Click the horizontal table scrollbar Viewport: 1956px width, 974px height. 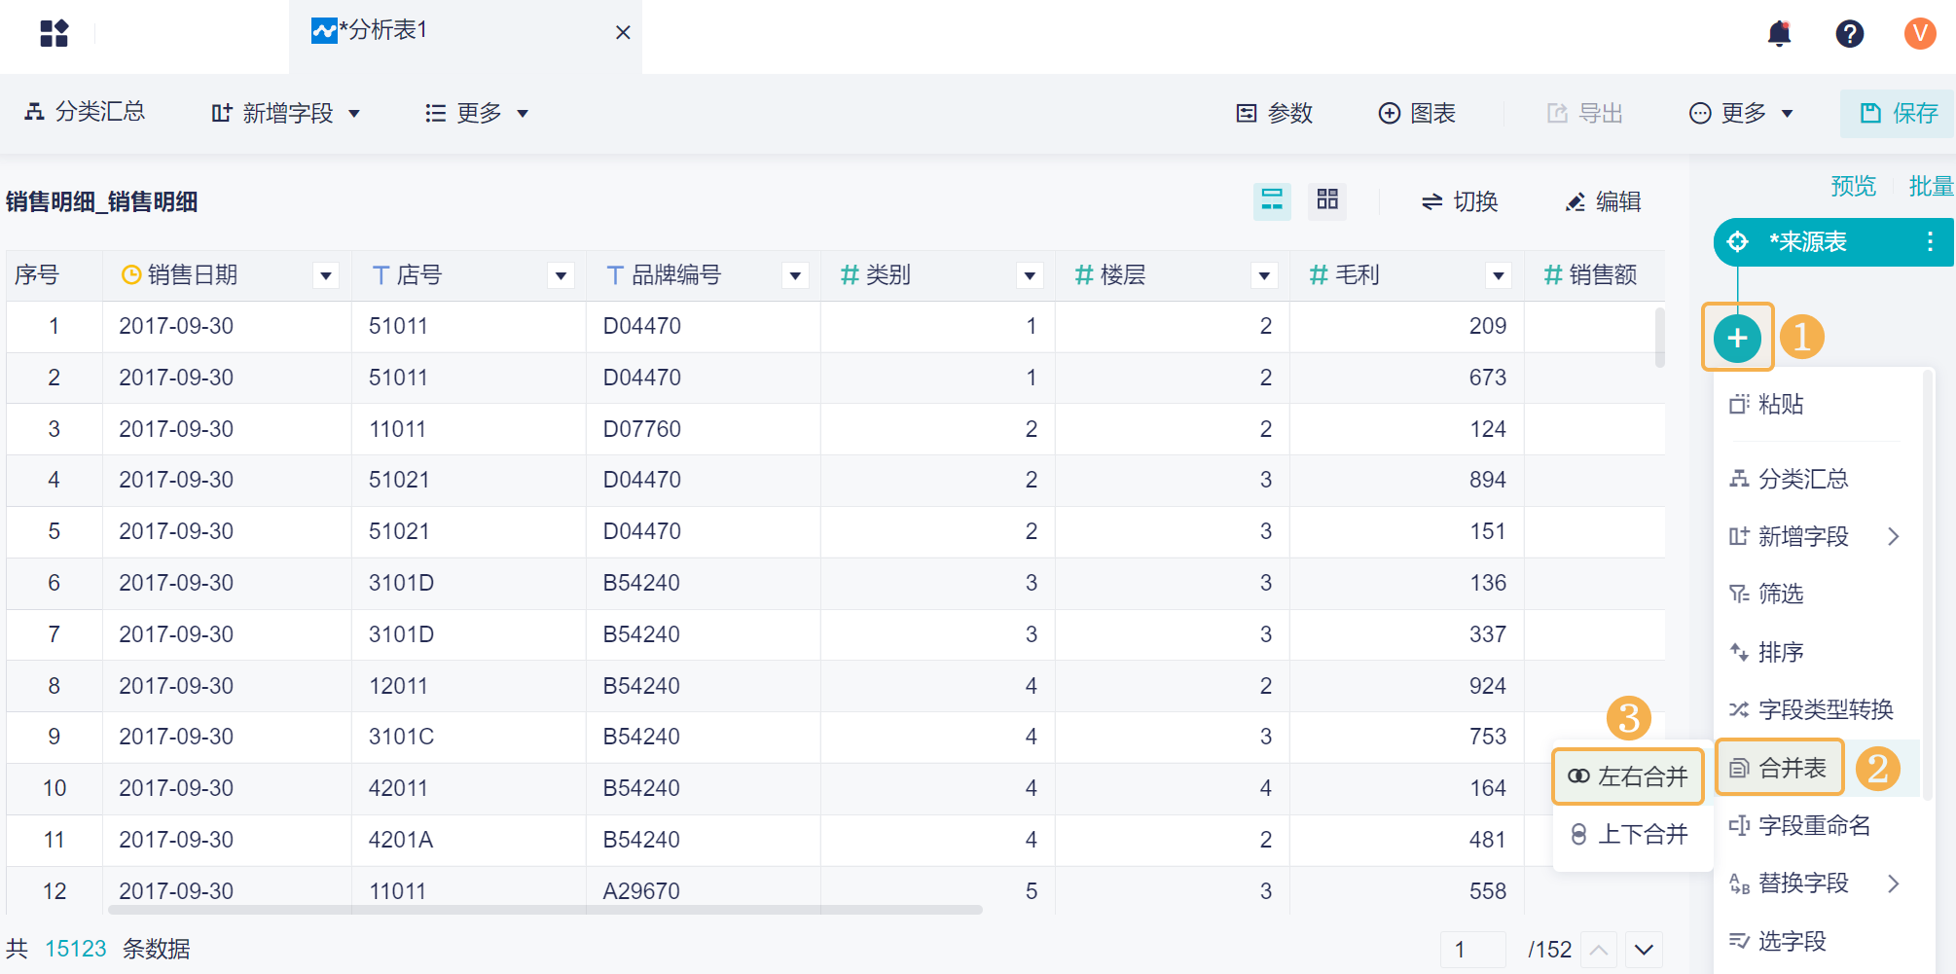coord(545,911)
